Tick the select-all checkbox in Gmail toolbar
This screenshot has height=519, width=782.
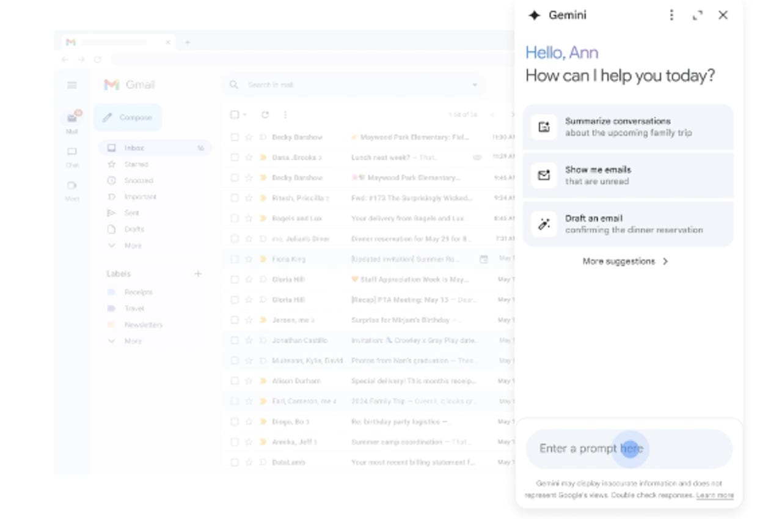(234, 114)
